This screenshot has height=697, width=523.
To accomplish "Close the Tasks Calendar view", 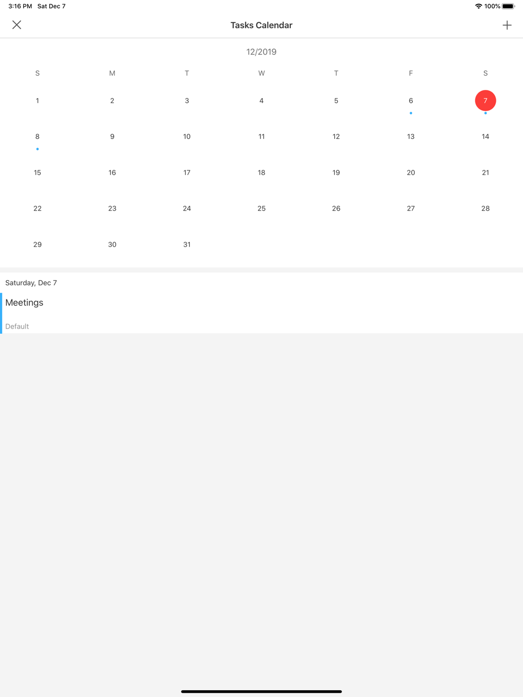I will (x=17, y=25).
